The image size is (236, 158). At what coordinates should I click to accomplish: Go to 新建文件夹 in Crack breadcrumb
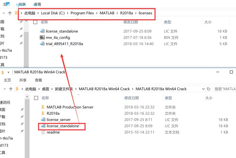click(64, 89)
